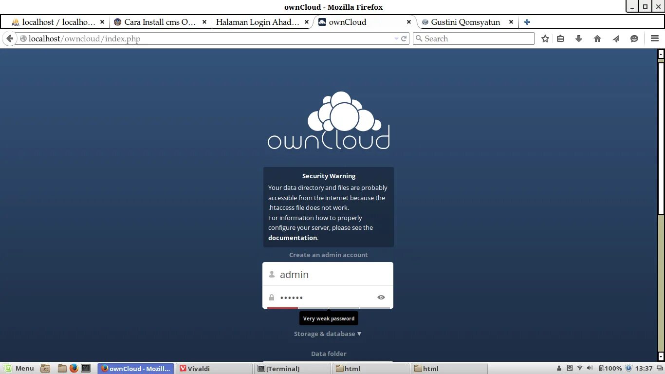Click the Firefox search box

(x=473, y=38)
